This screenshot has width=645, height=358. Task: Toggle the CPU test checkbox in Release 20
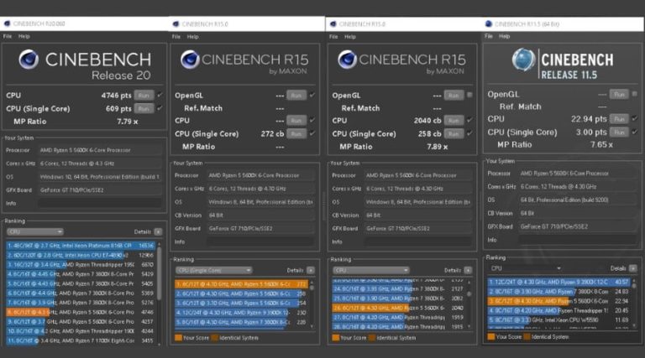(x=158, y=96)
